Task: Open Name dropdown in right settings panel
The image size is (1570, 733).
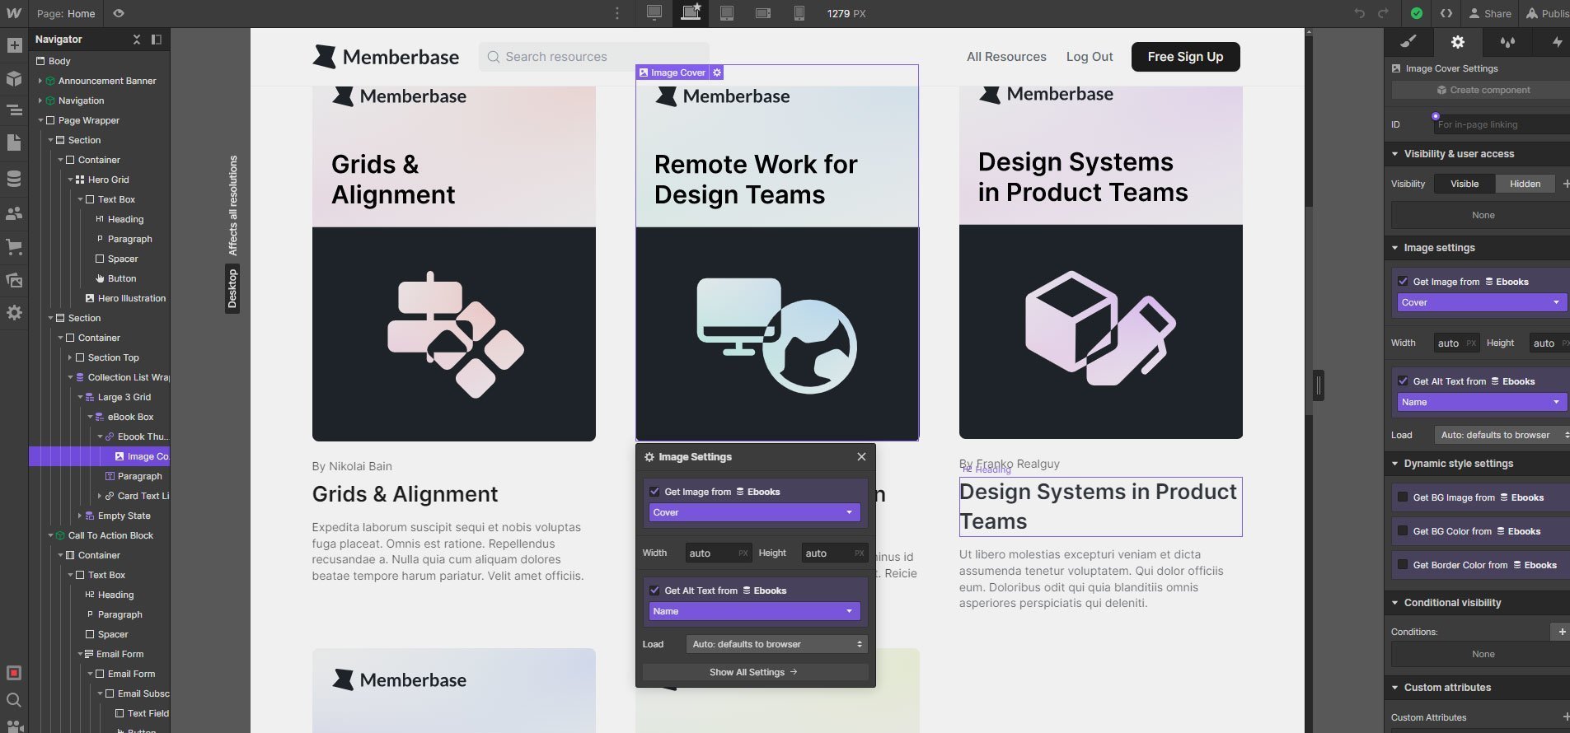Action: (1482, 402)
